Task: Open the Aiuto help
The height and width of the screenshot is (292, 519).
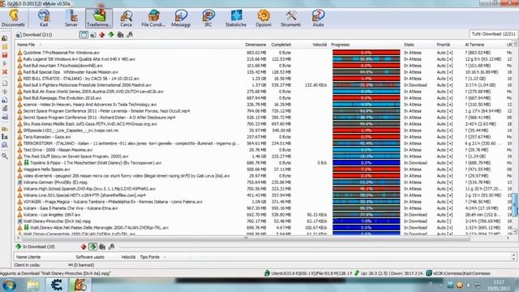Action: tap(318, 18)
